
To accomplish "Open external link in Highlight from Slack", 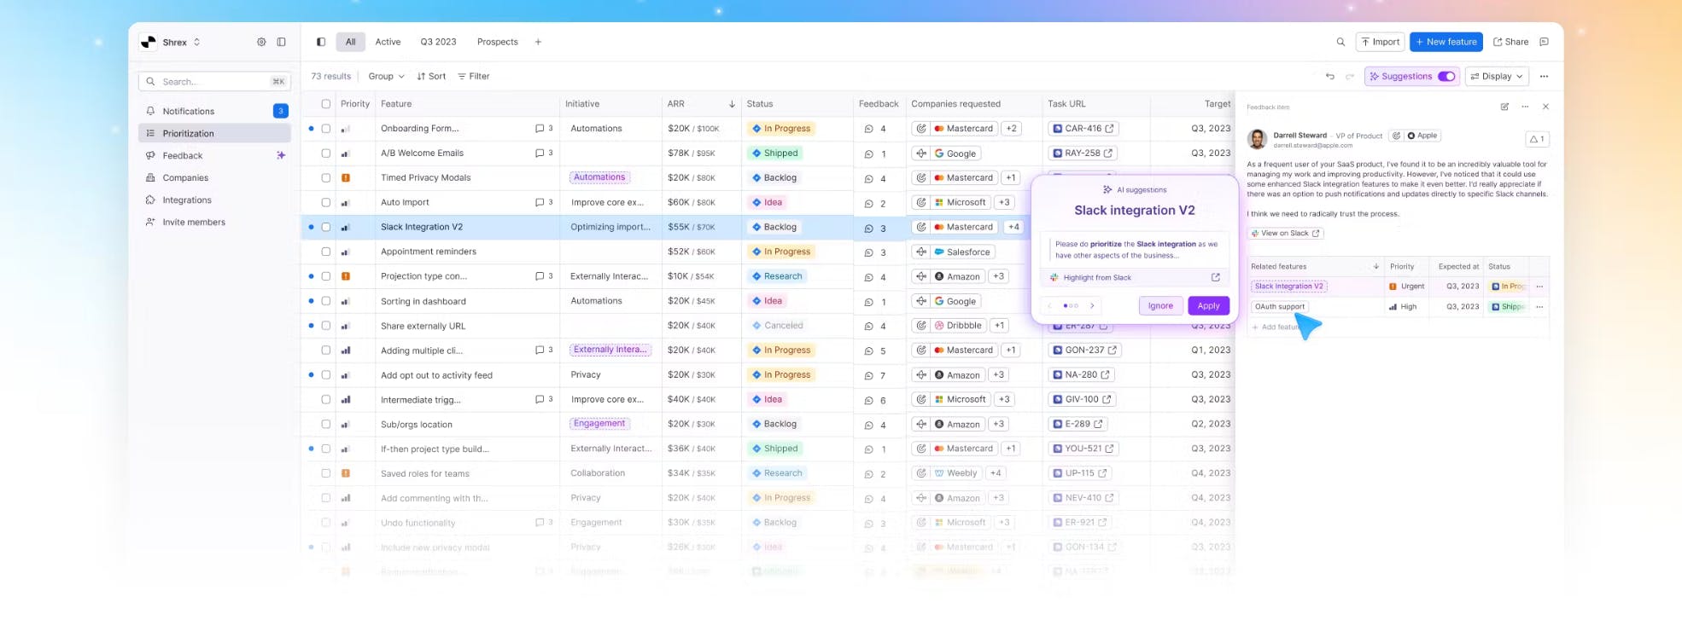I will click(x=1215, y=277).
